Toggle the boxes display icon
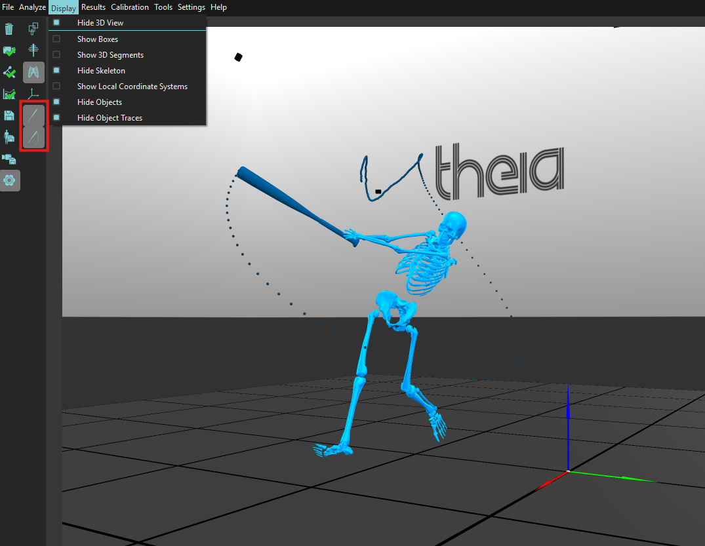This screenshot has width=705, height=546. point(33,29)
